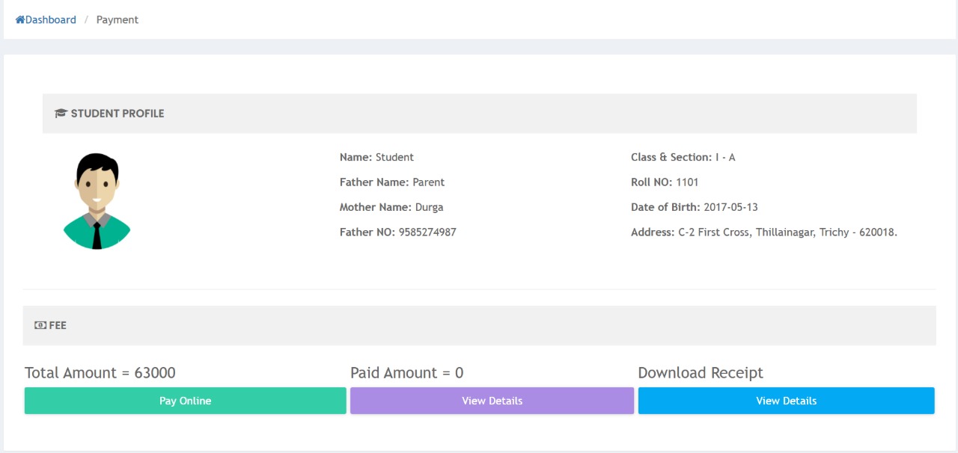Click the green Pay Online button

186,401
